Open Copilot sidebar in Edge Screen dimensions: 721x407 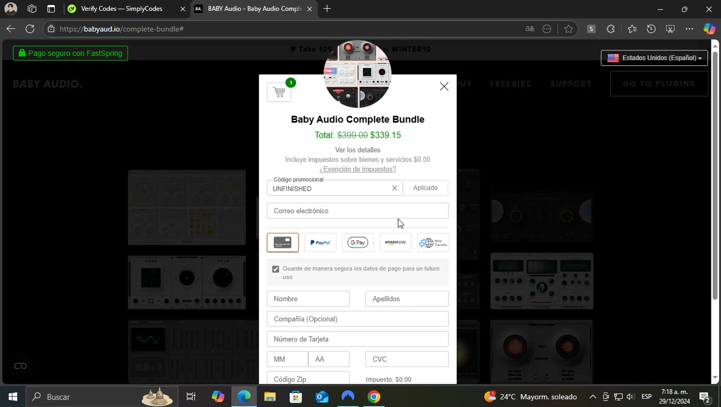[x=709, y=29]
